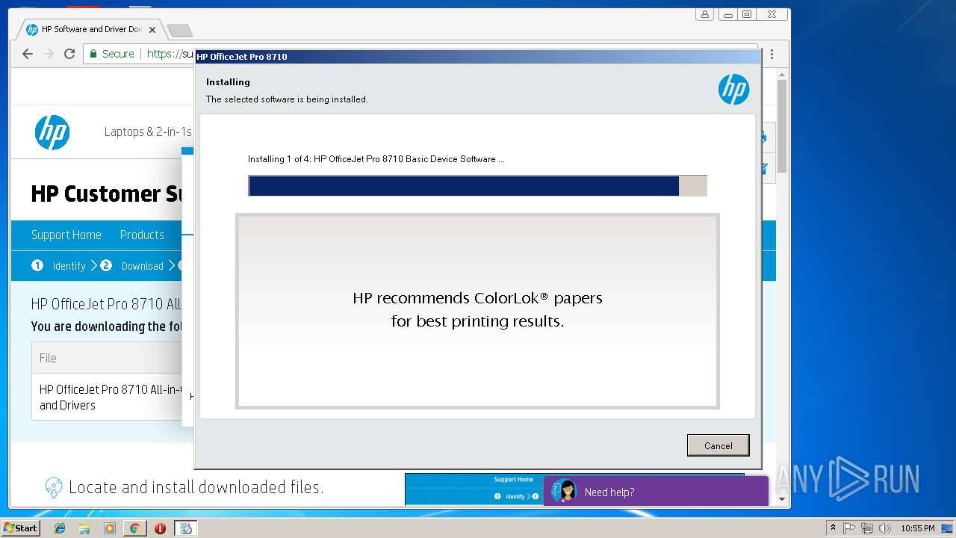Click Action Center flag tray icon
956x538 pixels.
(849, 528)
